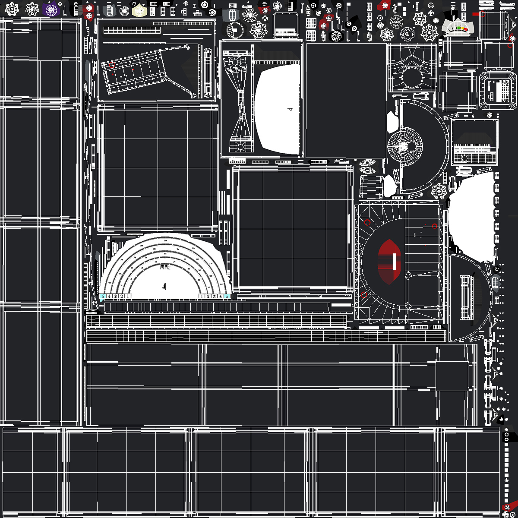Click the red football-shaped patch

click(x=390, y=262)
